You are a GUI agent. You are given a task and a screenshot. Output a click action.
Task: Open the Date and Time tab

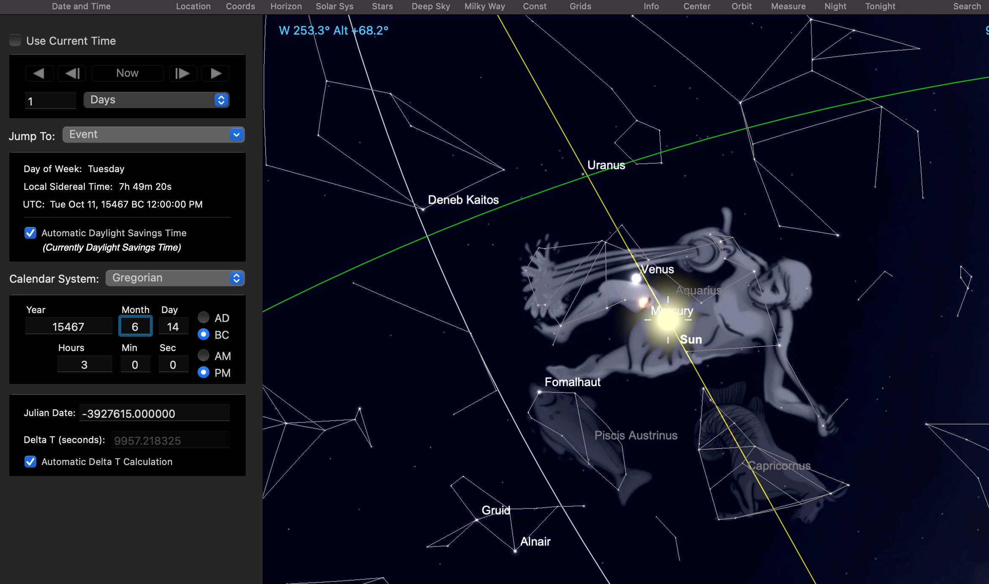(x=81, y=6)
